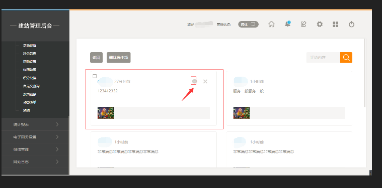The width and height of the screenshot is (382, 188).
Task: Click the 返回 button
Action: 96,58
